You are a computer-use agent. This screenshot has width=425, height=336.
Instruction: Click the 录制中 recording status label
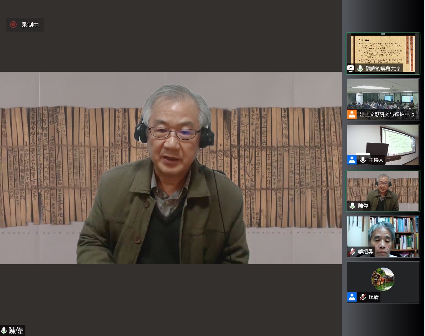pos(30,25)
